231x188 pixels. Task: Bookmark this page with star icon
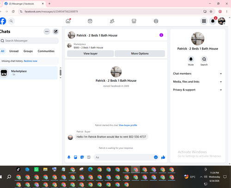(211, 12)
